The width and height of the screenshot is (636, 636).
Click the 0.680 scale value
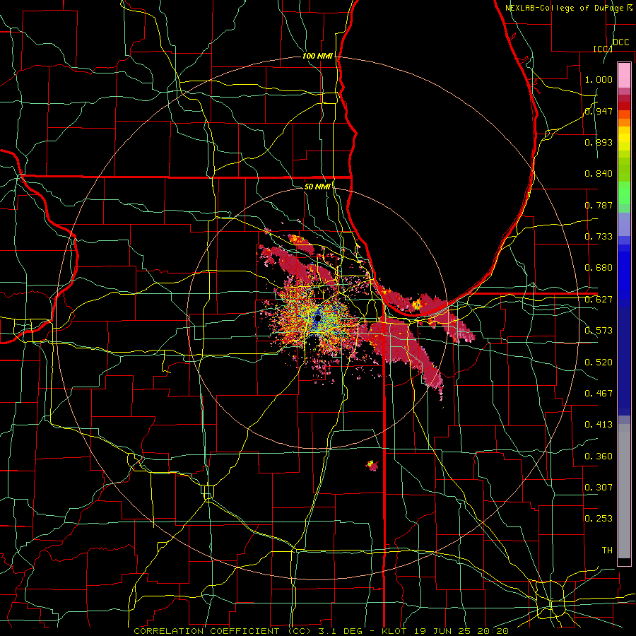coord(599,268)
